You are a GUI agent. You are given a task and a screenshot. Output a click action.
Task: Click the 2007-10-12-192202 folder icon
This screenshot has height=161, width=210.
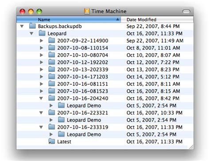(52, 62)
